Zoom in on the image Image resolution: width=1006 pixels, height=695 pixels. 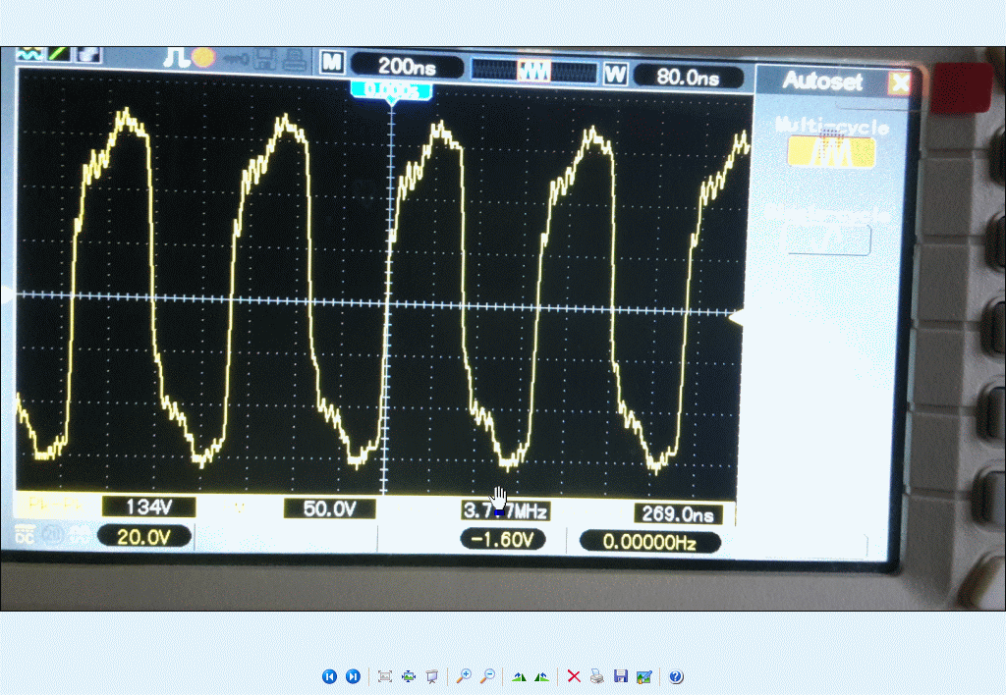coord(464,676)
